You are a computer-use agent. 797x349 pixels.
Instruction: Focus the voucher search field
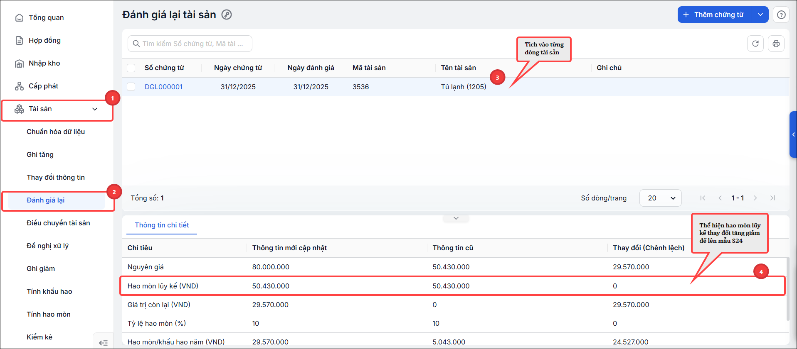coord(190,44)
